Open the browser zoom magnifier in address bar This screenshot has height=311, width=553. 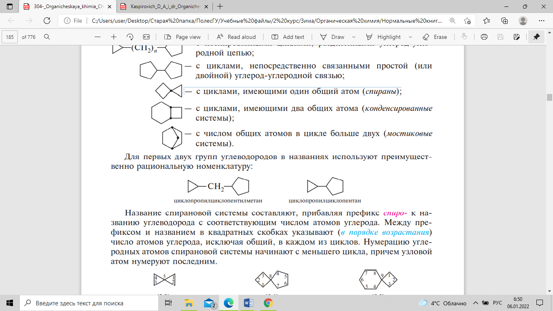coord(452,21)
